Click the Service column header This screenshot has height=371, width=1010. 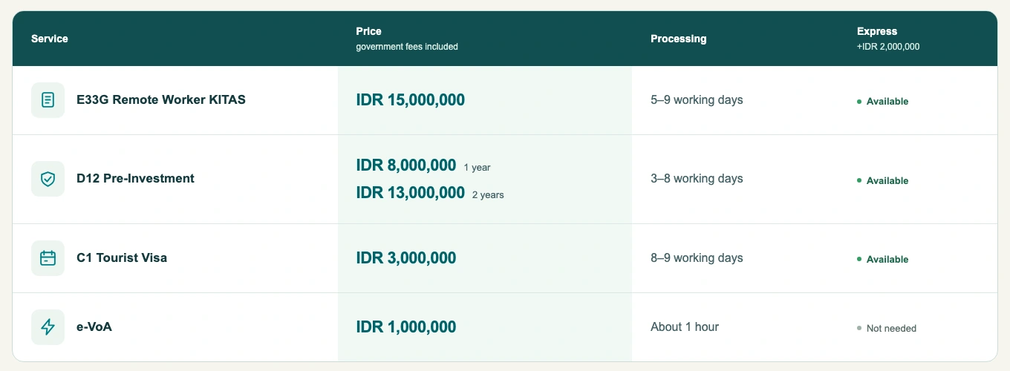[x=50, y=39]
